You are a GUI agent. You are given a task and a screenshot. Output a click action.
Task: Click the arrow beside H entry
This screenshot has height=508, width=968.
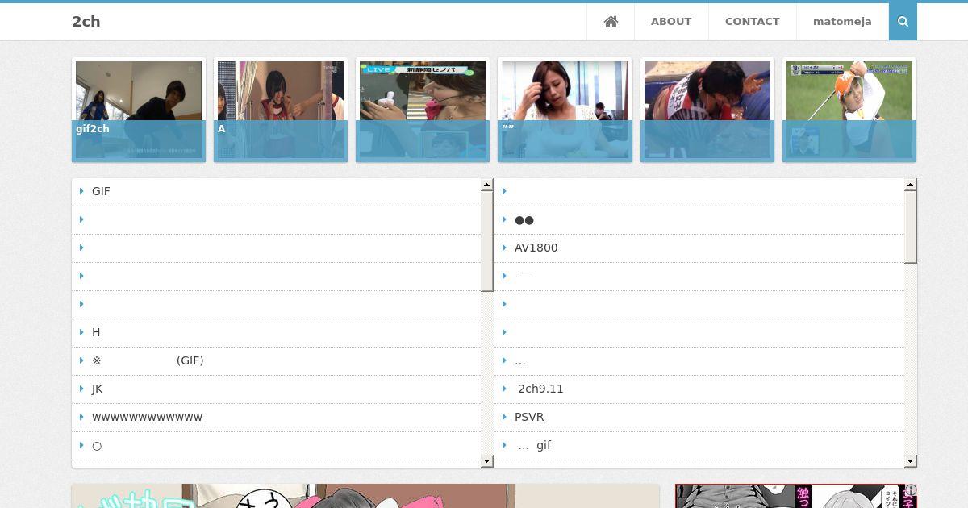81,332
